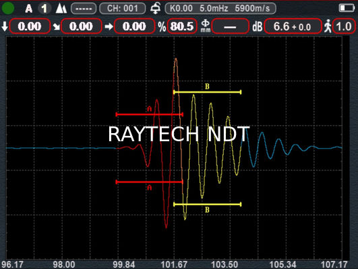Click the diagonal arrow sound path icon
Viewport: 358px width, 269px height.
[x=56, y=27]
